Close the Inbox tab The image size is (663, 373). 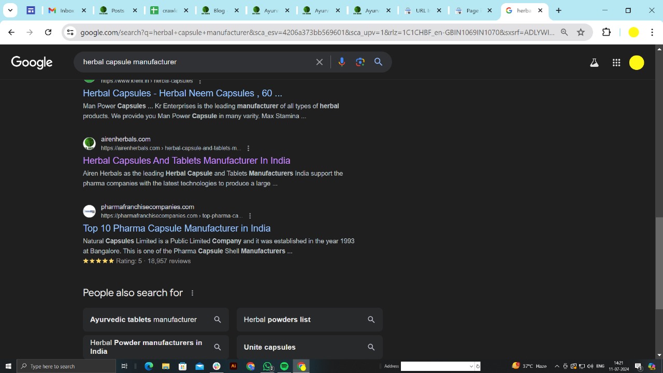(84, 10)
